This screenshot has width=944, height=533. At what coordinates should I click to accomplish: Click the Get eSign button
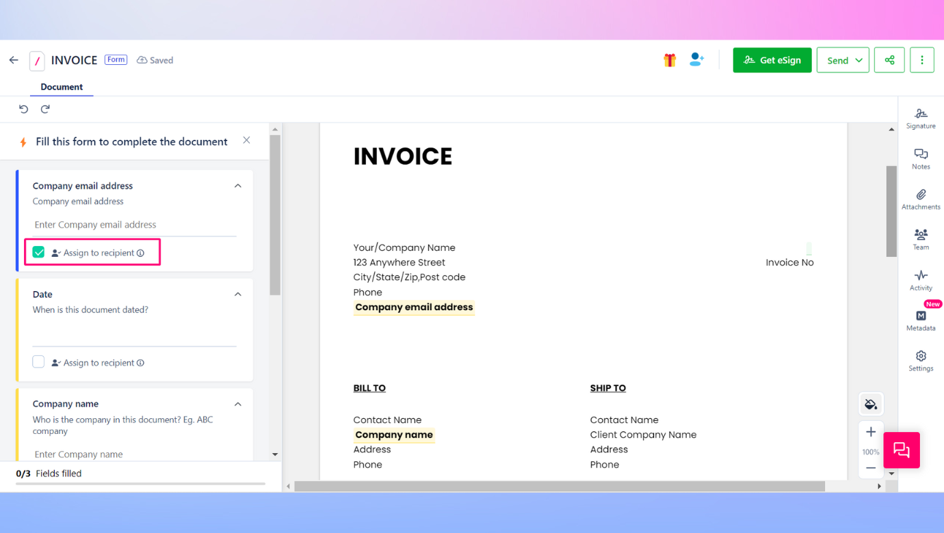click(x=772, y=59)
